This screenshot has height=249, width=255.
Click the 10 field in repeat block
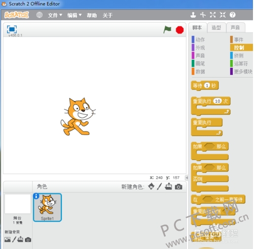tap(217, 101)
